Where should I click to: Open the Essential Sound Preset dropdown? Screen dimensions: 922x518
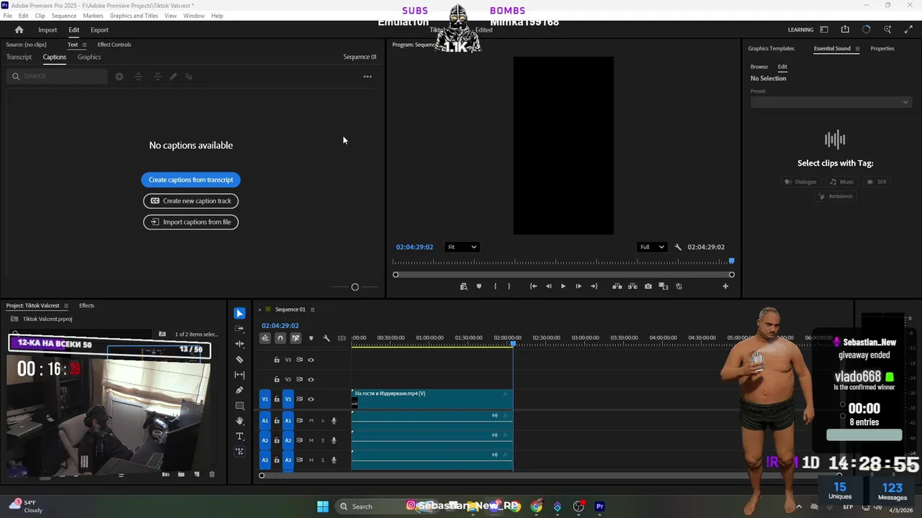831,102
